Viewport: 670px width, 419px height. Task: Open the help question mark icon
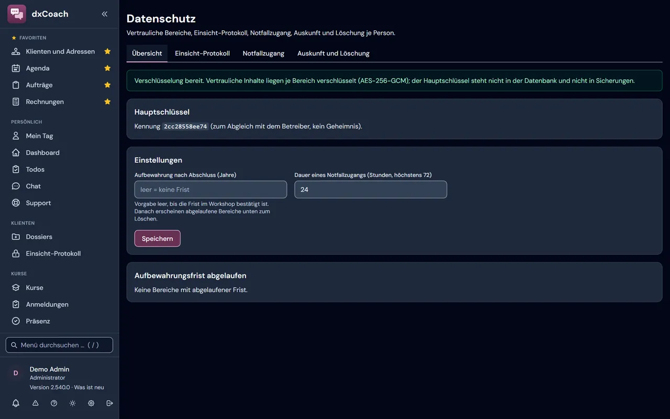coord(54,403)
